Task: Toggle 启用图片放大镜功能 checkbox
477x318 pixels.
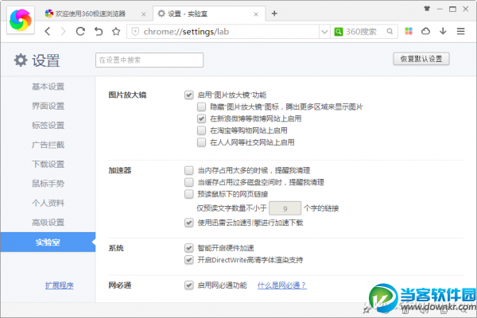Action: (189, 95)
